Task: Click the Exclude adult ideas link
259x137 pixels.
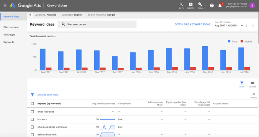Action: 48,95
